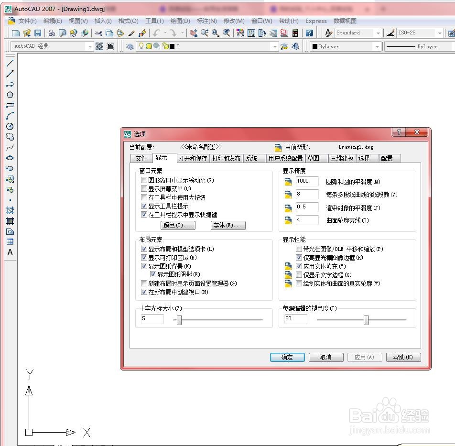
Task: Enable 显示屏幕菜单 checkbox
Action: (144, 189)
